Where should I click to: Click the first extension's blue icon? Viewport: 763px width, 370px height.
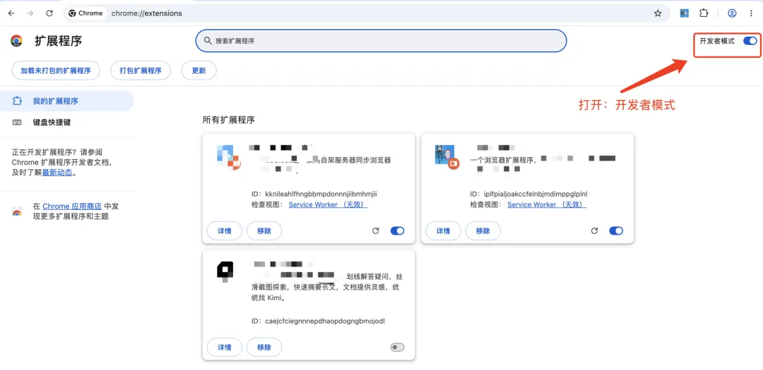[229, 157]
